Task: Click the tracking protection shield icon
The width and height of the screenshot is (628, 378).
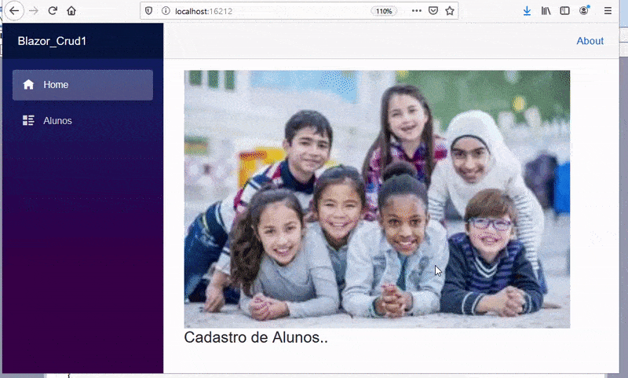Action: click(148, 11)
